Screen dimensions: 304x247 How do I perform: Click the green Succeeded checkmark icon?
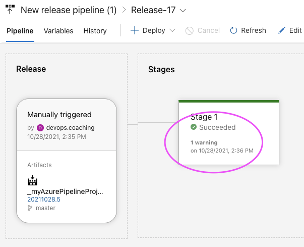click(x=194, y=127)
